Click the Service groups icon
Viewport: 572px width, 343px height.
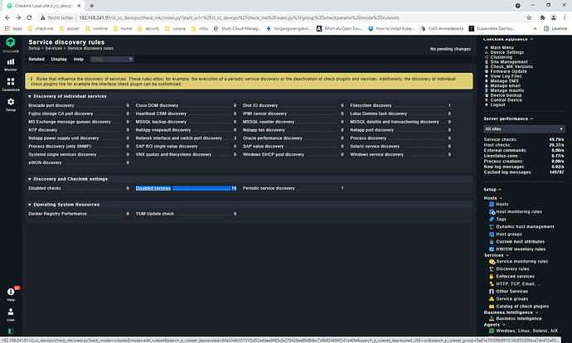coord(492,298)
